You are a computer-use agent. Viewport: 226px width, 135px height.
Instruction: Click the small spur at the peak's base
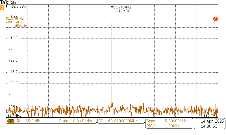point(112,105)
